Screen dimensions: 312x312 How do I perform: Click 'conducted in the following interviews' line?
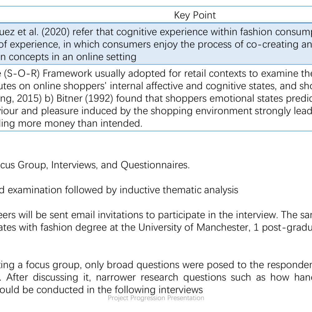pyautogui.click(x=119, y=290)
